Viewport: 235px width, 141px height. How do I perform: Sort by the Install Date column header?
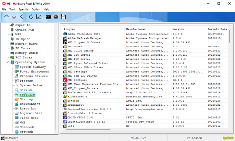click(x=217, y=29)
